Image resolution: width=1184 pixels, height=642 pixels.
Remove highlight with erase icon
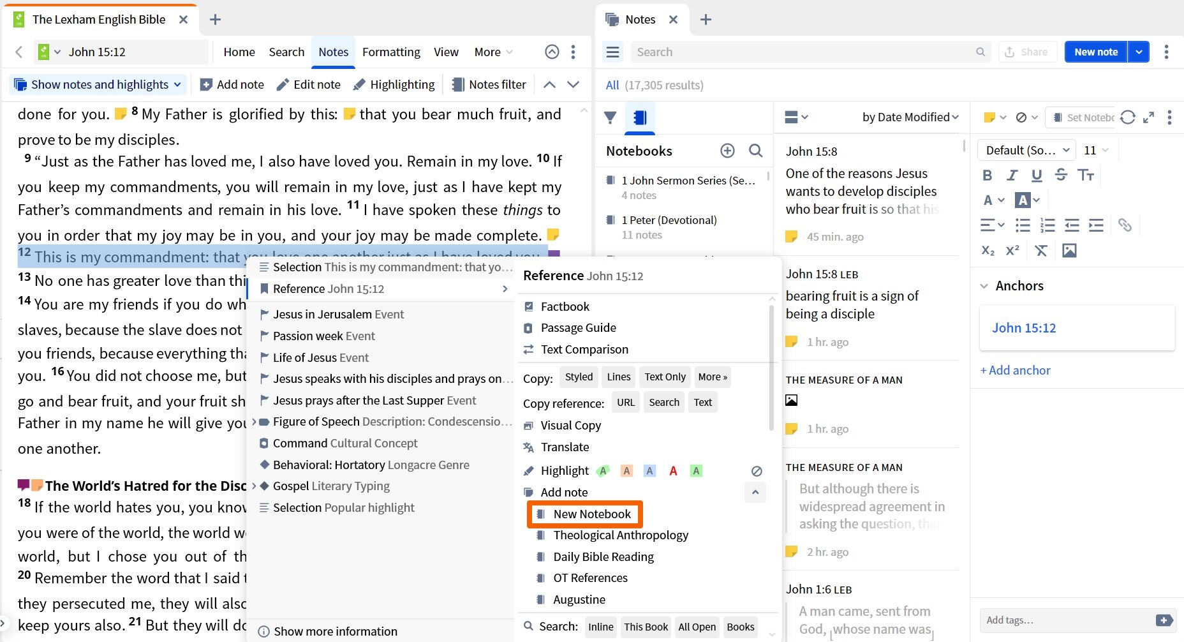pos(757,471)
